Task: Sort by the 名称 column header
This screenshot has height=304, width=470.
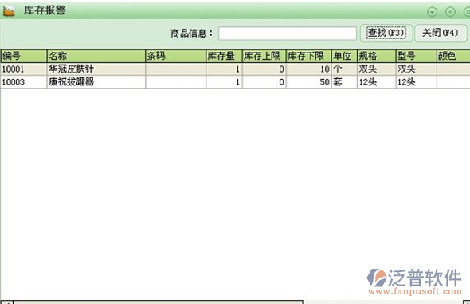Action: click(x=96, y=56)
